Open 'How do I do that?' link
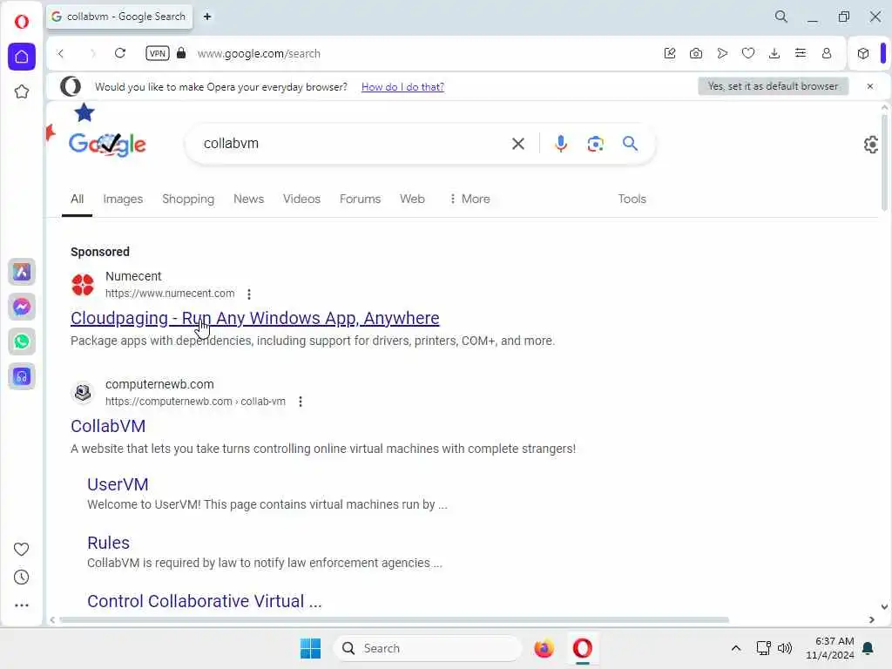Image resolution: width=892 pixels, height=669 pixels. (402, 87)
